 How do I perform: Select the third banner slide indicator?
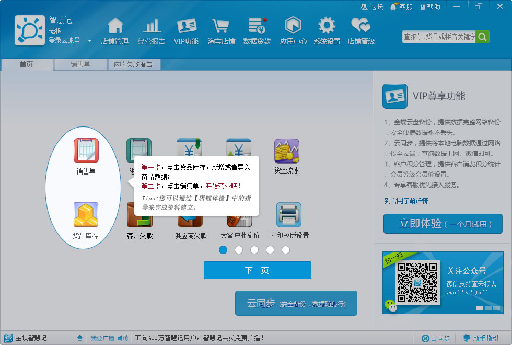(x=497, y=308)
